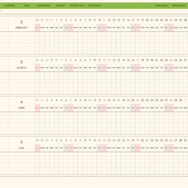Select date 15 in the May row
188x188 pixels.
(x=119, y=140)
